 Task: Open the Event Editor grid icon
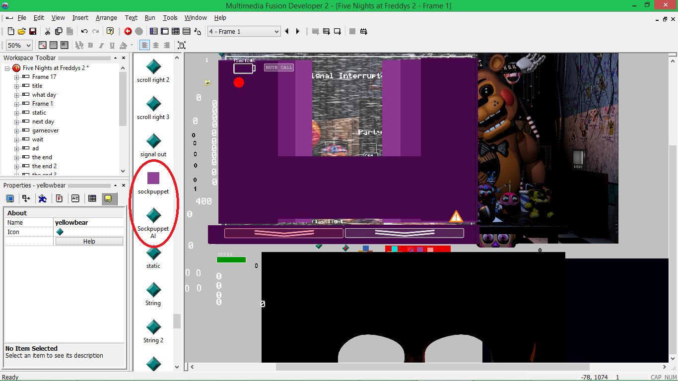click(x=176, y=31)
